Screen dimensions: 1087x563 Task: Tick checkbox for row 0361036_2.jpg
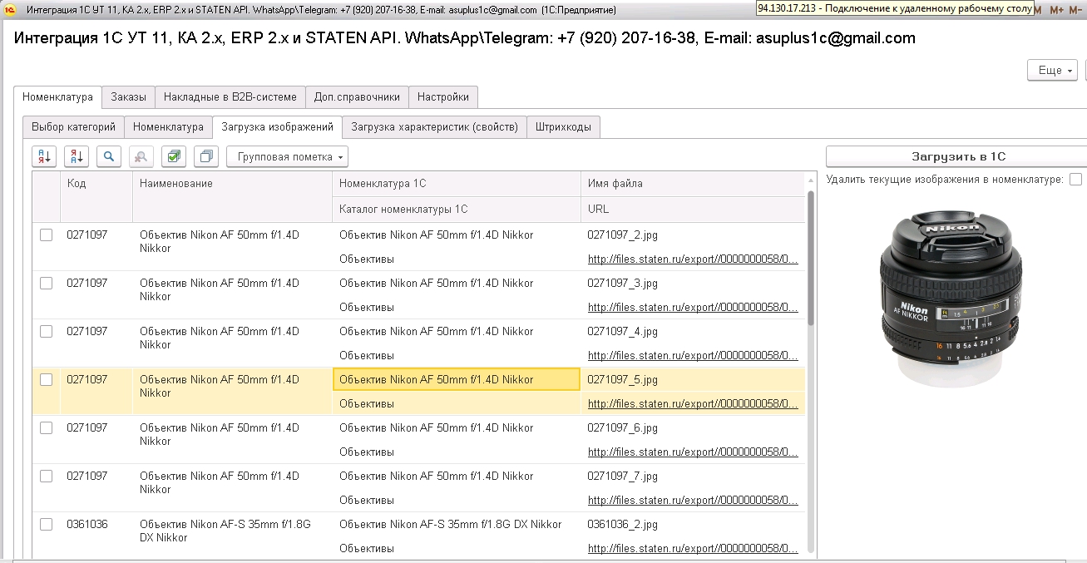[x=47, y=525]
